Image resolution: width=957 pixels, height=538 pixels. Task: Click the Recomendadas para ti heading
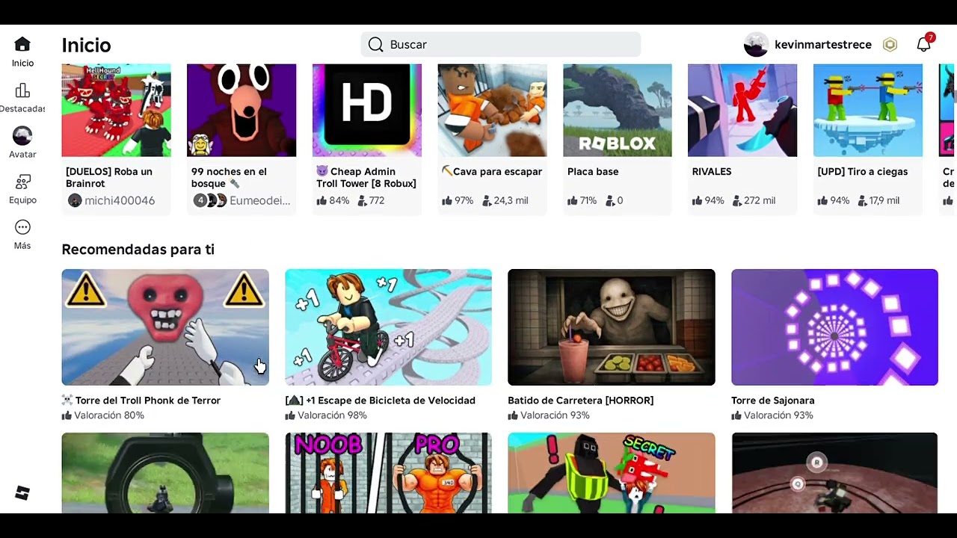click(x=138, y=249)
